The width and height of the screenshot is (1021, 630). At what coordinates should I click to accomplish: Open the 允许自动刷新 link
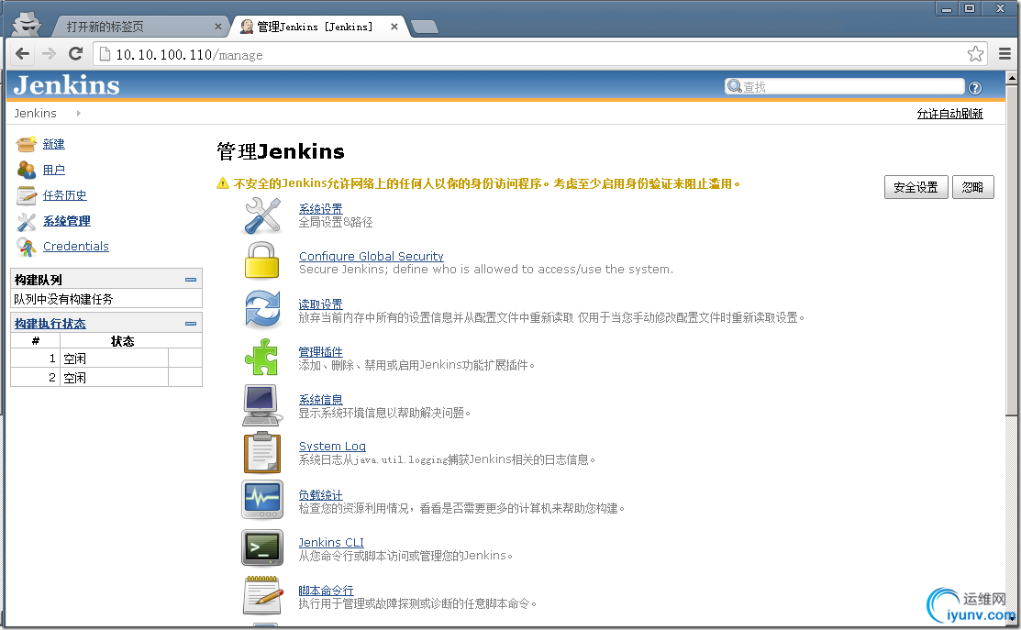point(949,114)
